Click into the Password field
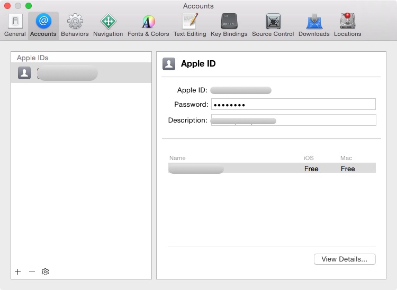 (293, 104)
